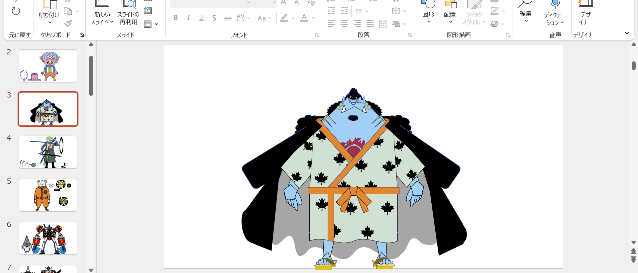This screenshot has width=638, height=273.
Task: Open the デザイナー pane button
Action: click(585, 13)
